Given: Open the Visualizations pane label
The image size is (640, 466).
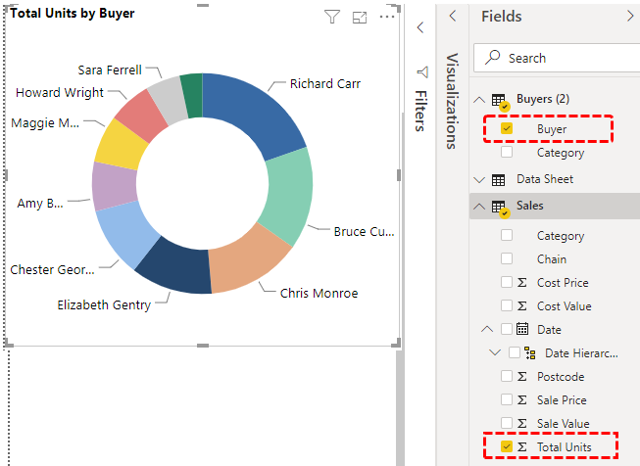Looking at the screenshot, I should coord(452,101).
